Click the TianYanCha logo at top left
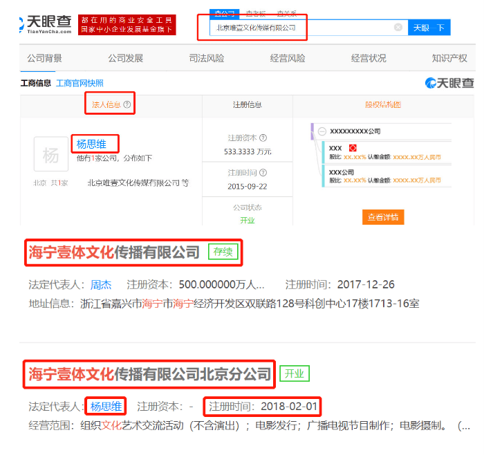The height and width of the screenshot is (455, 484). [x=46, y=24]
